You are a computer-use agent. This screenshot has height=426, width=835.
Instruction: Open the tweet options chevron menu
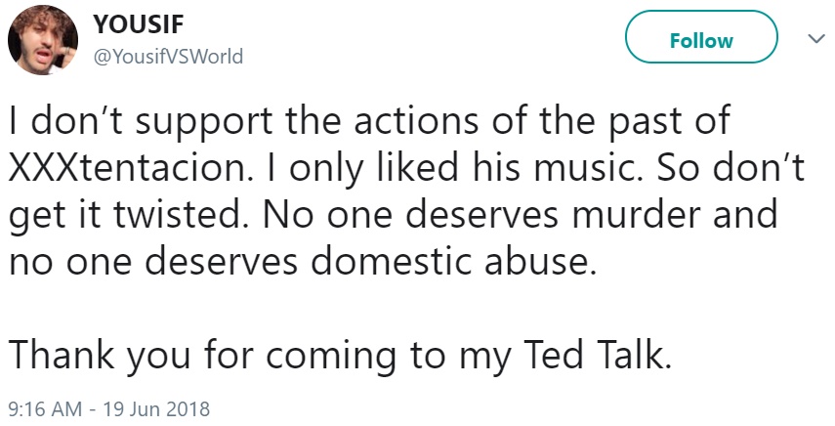[x=815, y=39]
